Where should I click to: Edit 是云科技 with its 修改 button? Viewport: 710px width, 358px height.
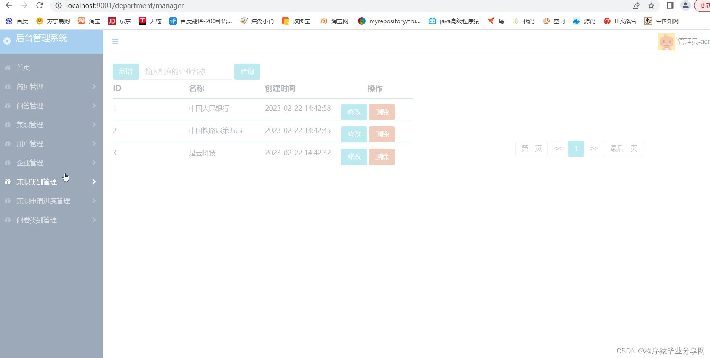(x=354, y=157)
